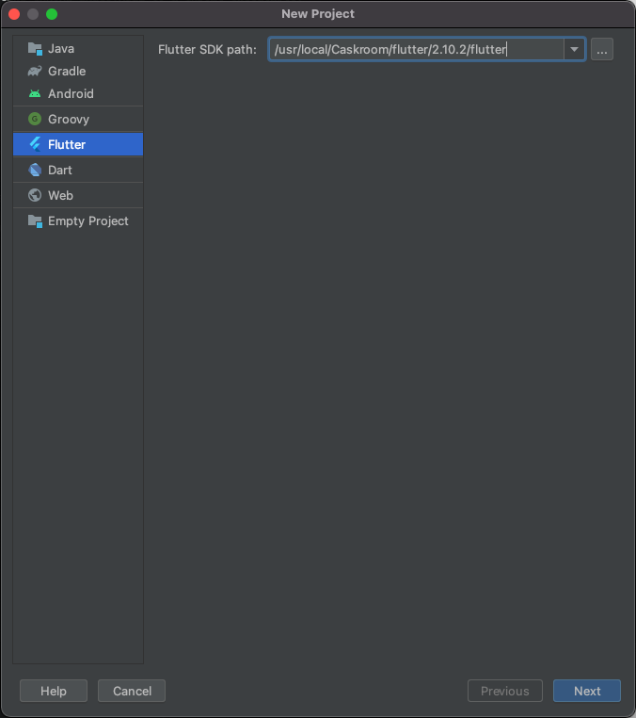The width and height of the screenshot is (636, 718).
Task: Select Java project type
Action: pyautogui.click(x=78, y=49)
